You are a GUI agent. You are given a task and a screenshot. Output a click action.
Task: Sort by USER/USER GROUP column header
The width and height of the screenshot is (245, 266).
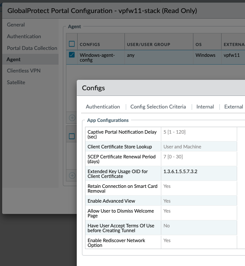point(149,44)
